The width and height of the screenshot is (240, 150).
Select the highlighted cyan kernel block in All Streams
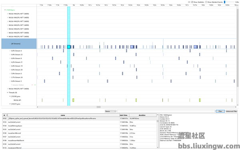coord(69,47)
